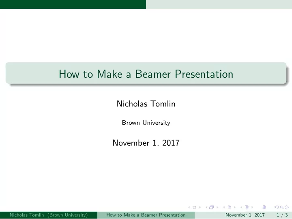Click the curved forward arrow navigation icon
The height and width of the screenshot is (219, 292).
[x=287, y=207]
